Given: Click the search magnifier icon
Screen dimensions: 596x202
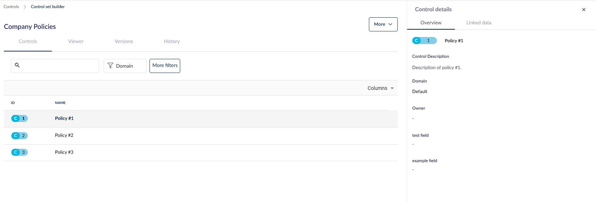Looking at the screenshot, I should click(17, 65).
